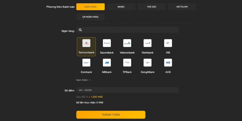Choose the TPBank logo icon
This screenshot has height=121, width=242.
(127, 63)
